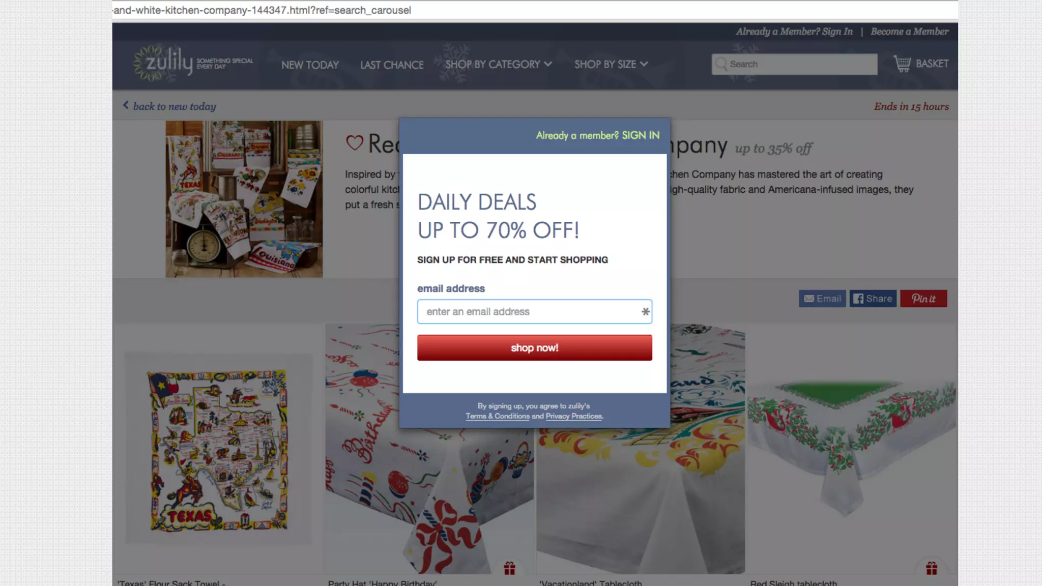Click the gift icon on Party Hat tablecloth
Image resolution: width=1042 pixels, height=586 pixels.
[x=509, y=568]
